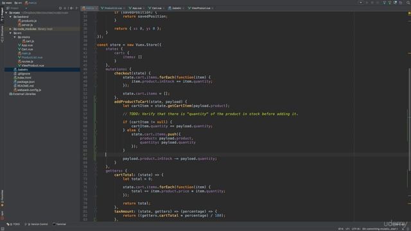The image size is (411, 231).
Task: Click the UTF-8 encoding in status bar
Action: [x=356, y=229]
